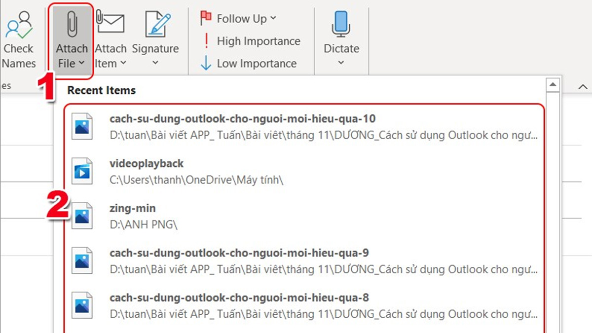
Task: Click image icon for cach-su-dung-outlook-...-qua-9
Action: pos(82,260)
